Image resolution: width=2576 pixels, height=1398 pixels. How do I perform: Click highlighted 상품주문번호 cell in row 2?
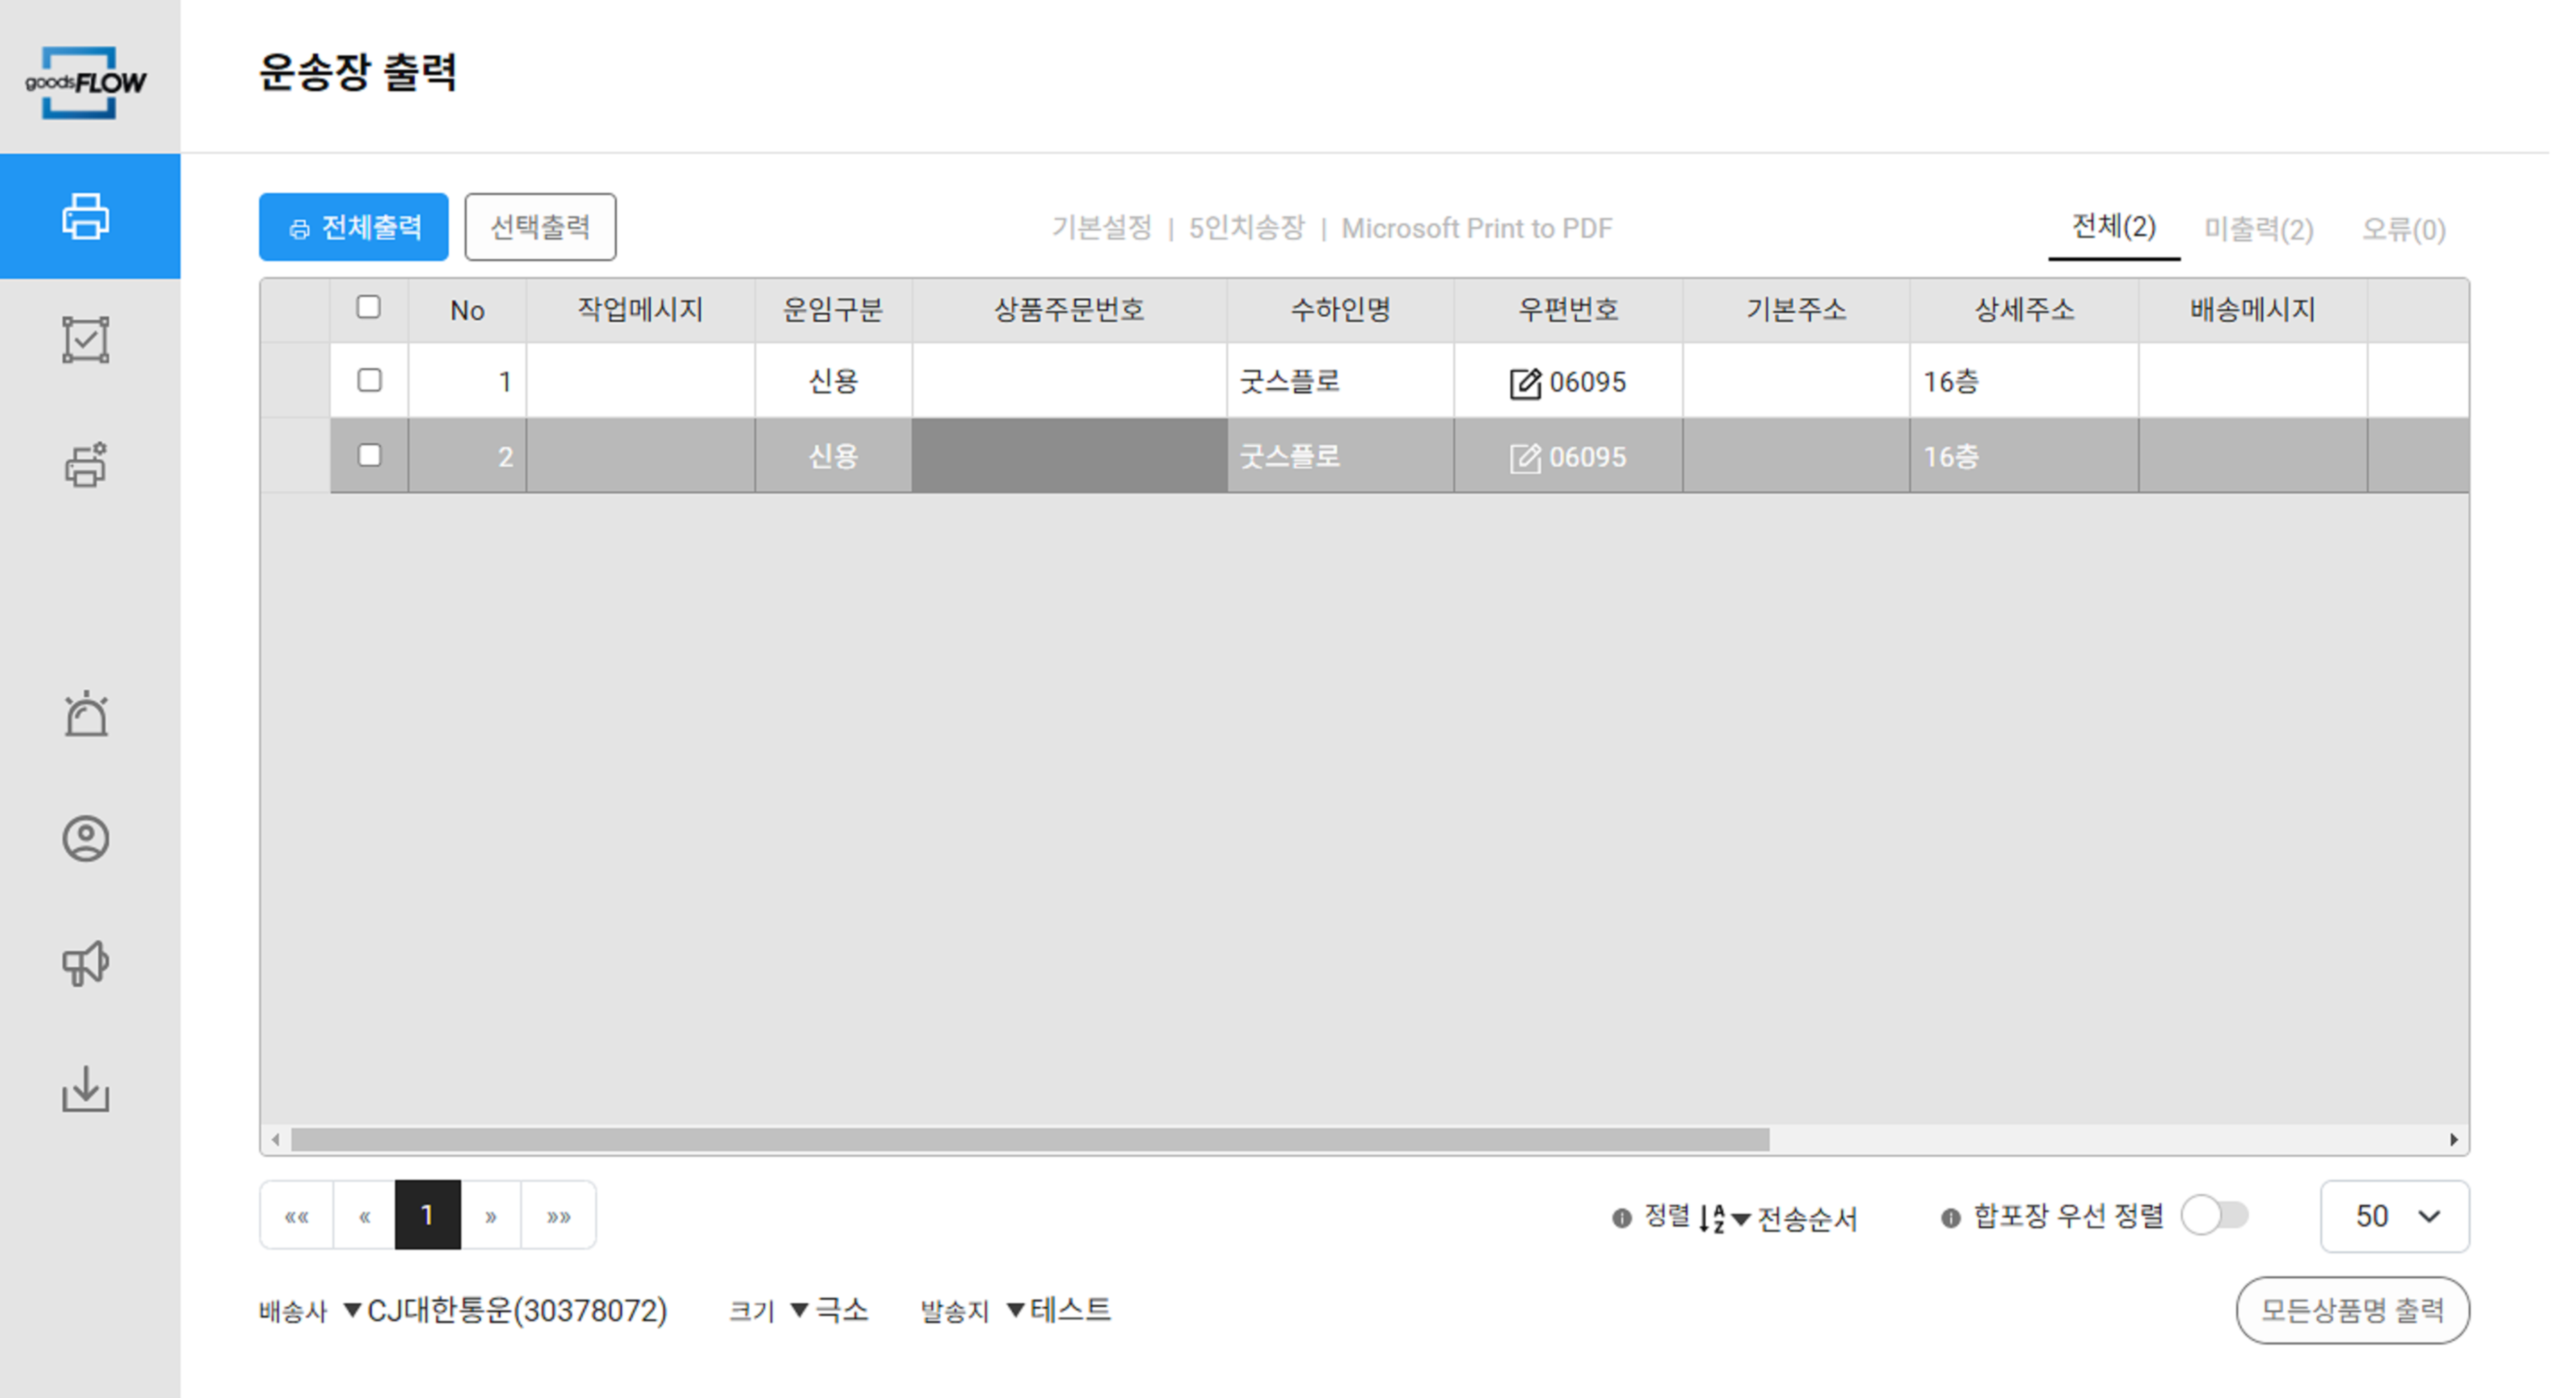pyautogui.click(x=1069, y=456)
